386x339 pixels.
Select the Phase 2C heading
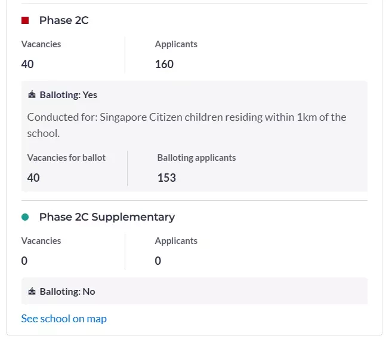pos(64,20)
